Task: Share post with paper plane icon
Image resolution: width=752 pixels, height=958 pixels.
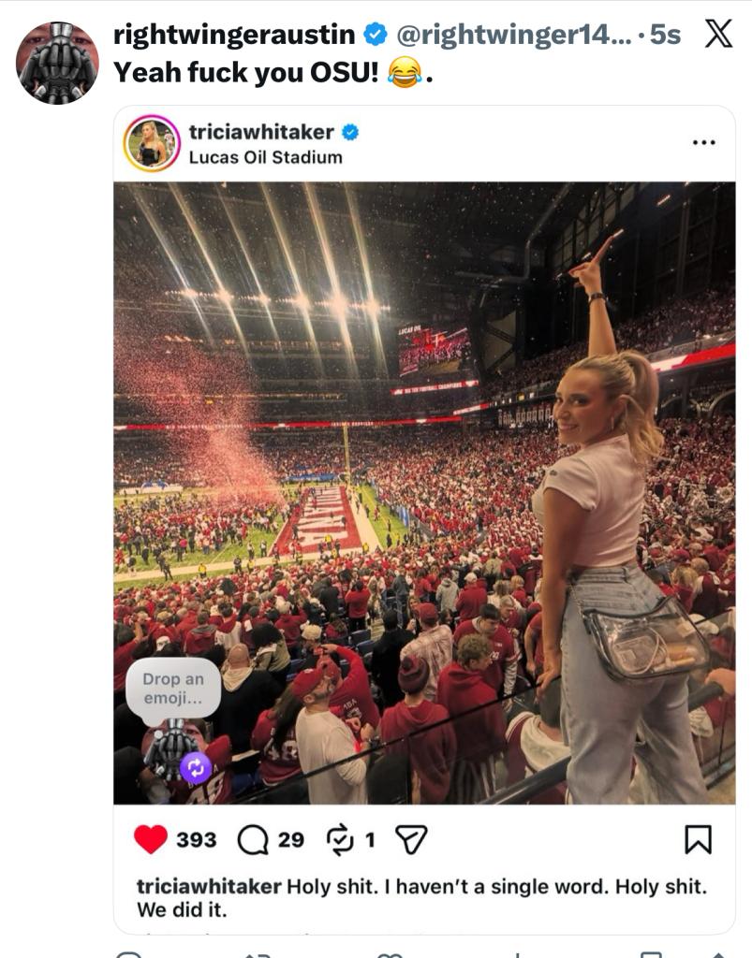Action: tap(411, 839)
